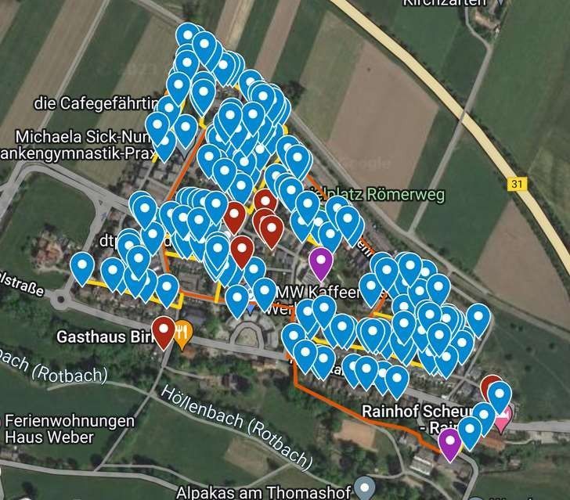
Task: Click the blue pin directly above the pink hotel marker
Action: 500,398
